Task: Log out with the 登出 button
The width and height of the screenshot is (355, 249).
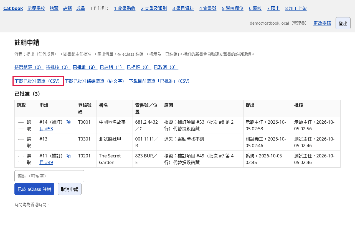Action: pos(343,23)
